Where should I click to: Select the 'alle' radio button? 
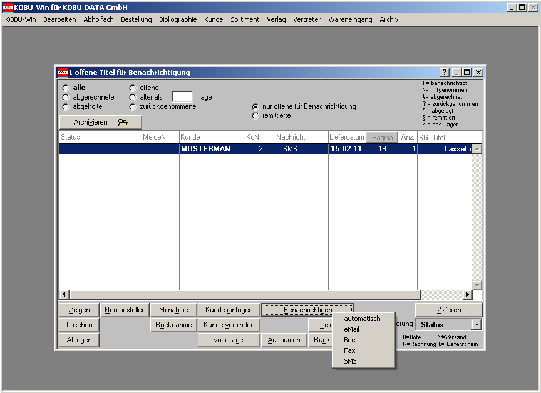click(66, 88)
